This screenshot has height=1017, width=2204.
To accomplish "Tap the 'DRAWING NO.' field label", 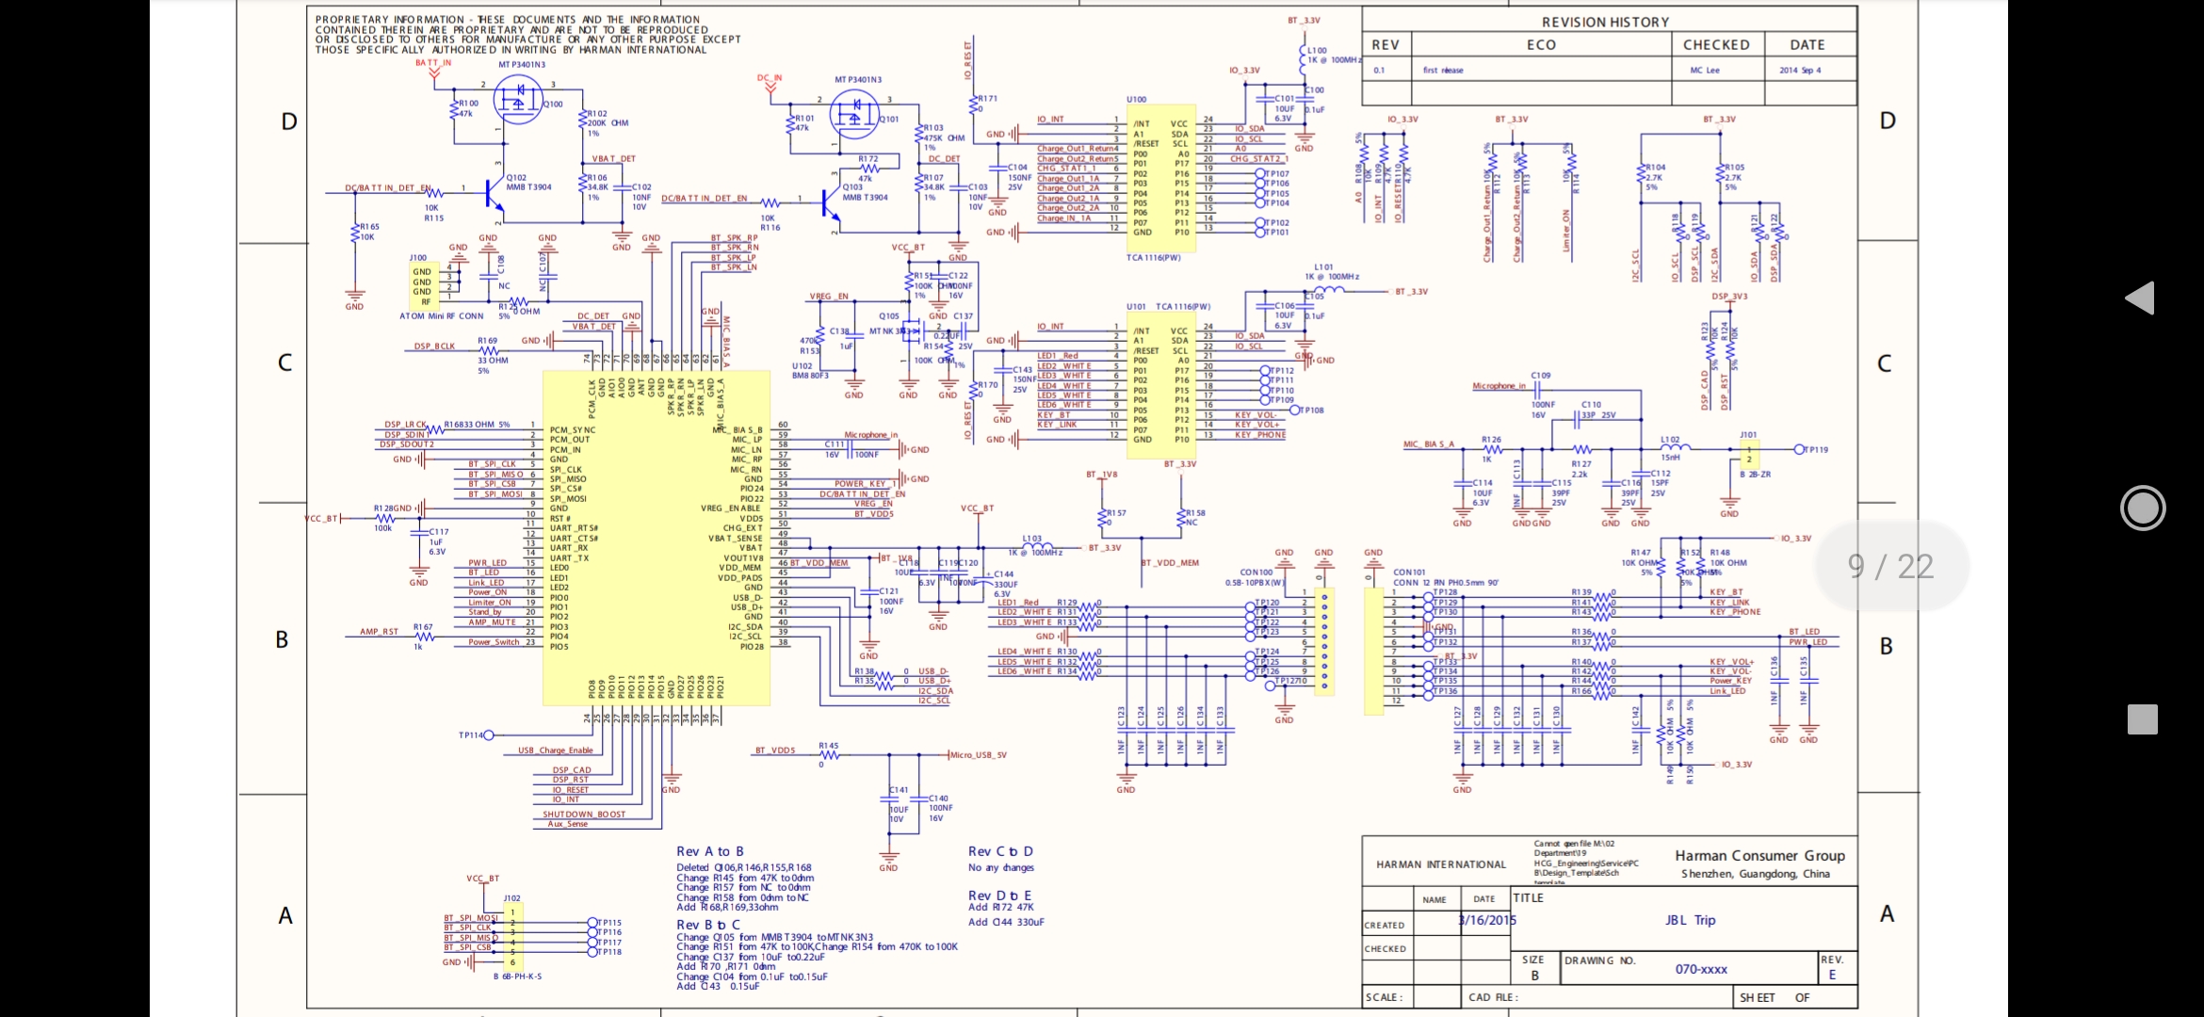I will [1600, 960].
